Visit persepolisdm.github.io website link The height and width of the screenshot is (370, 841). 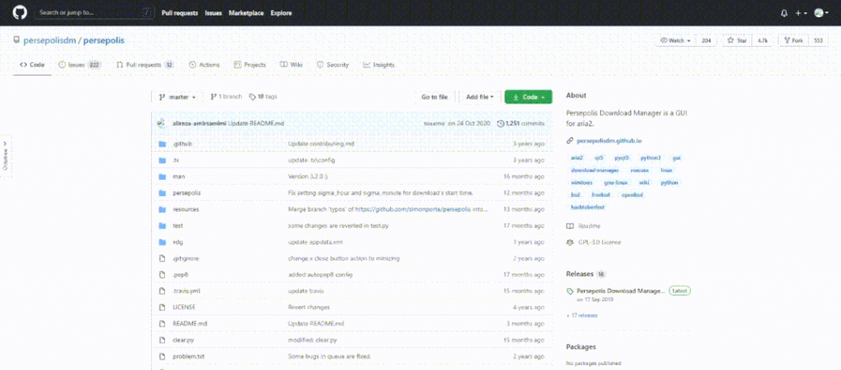pos(609,140)
